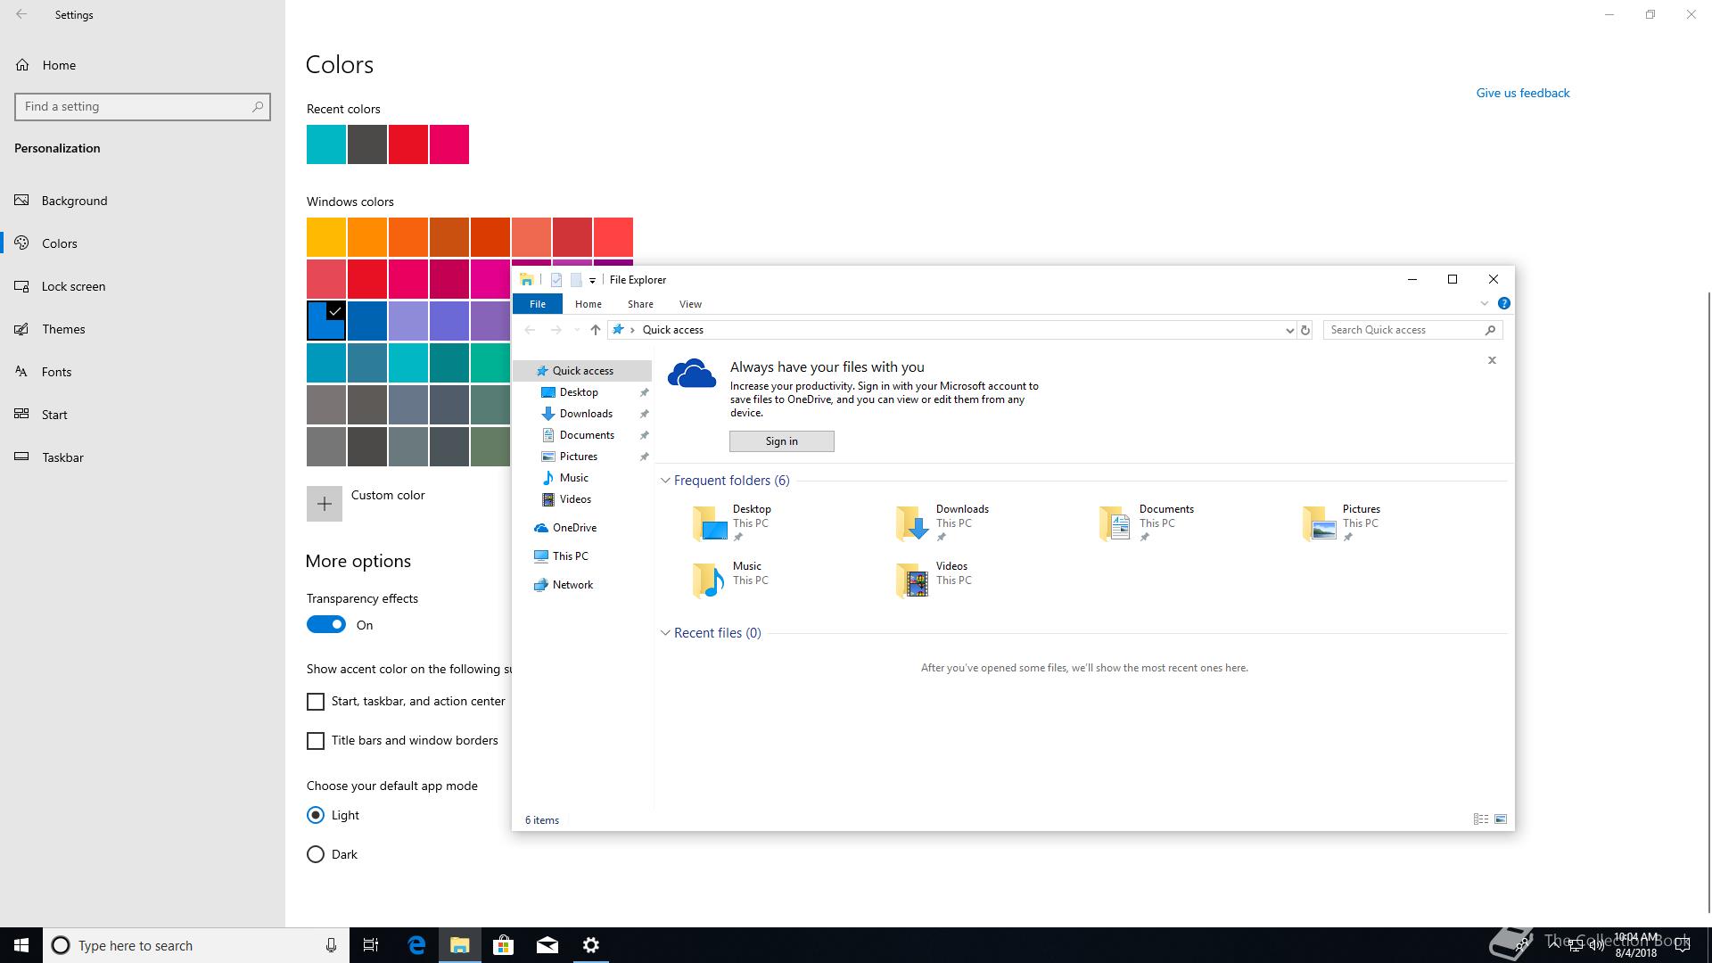
Task: Open Downloads folder in Frequent folders
Action: (945, 523)
